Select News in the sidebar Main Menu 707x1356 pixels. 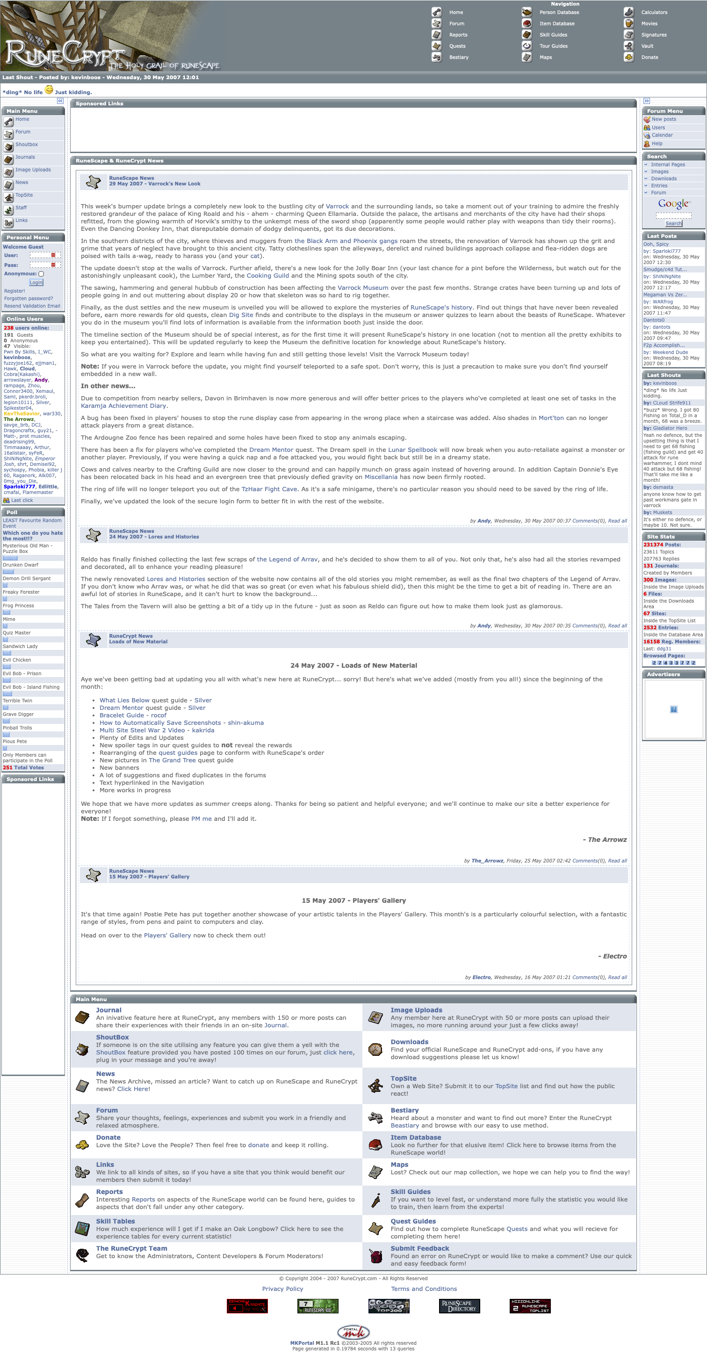(x=22, y=183)
